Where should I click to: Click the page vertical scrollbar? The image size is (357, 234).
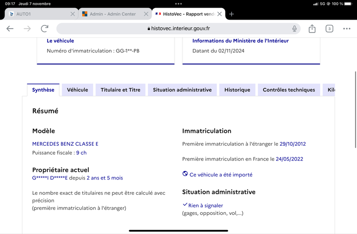[355, 110]
